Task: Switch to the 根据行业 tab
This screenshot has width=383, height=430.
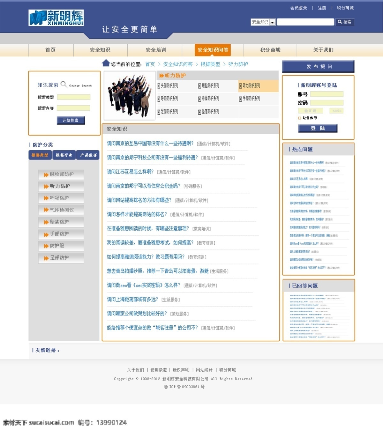Action: pos(64,155)
